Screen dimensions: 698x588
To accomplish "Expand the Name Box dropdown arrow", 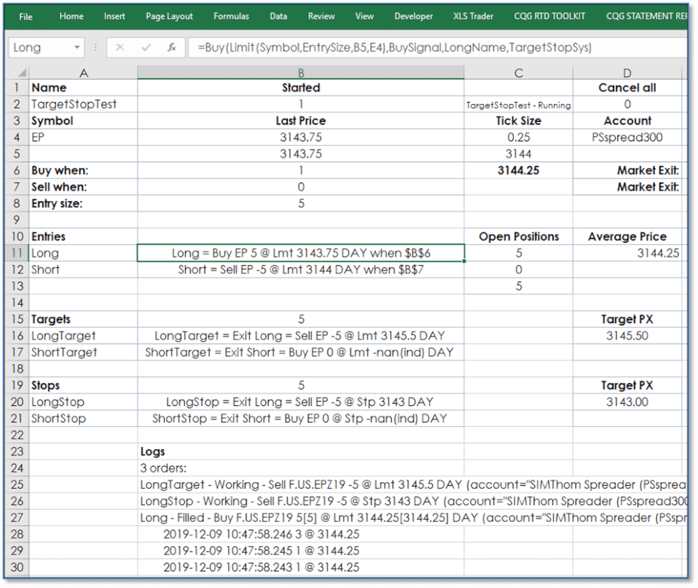I will [77, 48].
